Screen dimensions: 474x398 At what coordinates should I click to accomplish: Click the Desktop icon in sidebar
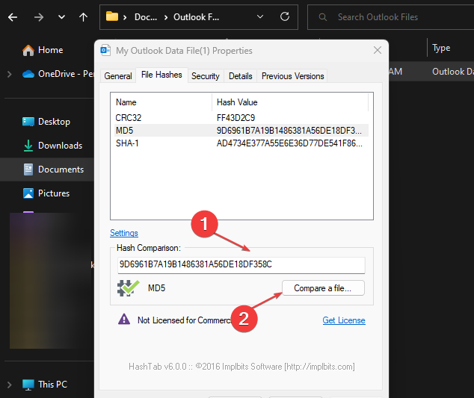(x=28, y=122)
